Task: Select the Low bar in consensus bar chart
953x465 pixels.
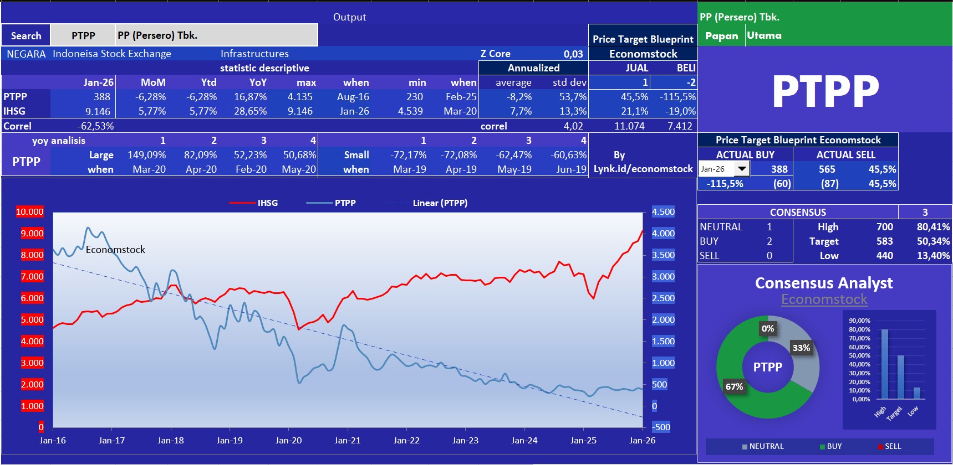Action: click(x=916, y=392)
